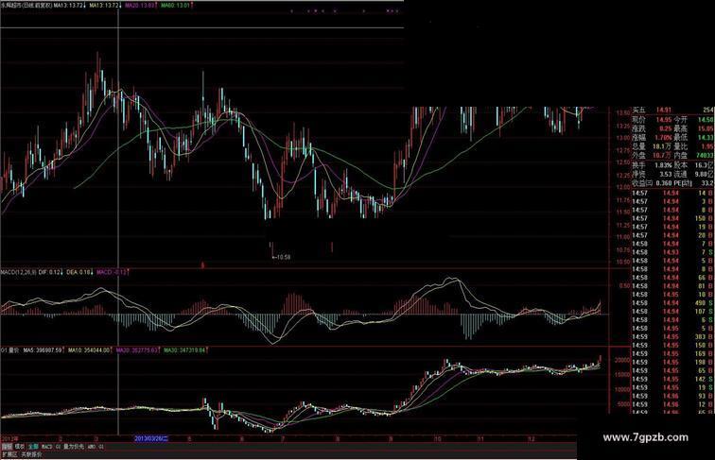
Task: Click the MA5: 396987.59 volume legend
Action: 43,350
